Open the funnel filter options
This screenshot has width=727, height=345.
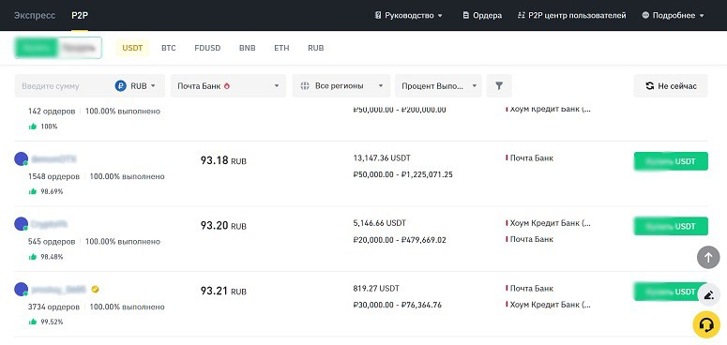(x=499, y=85)
